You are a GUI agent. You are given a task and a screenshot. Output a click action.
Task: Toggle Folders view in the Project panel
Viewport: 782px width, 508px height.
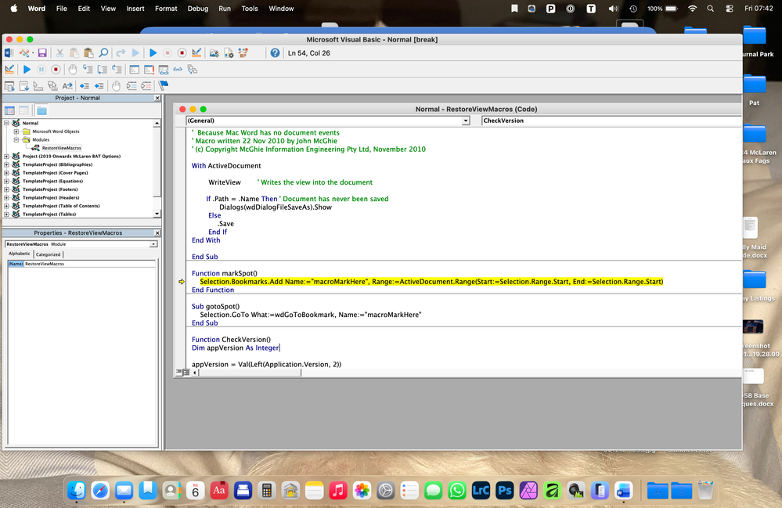click(41, 110)
